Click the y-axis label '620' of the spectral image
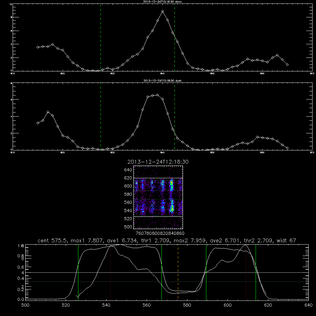 tap(128, 178)
